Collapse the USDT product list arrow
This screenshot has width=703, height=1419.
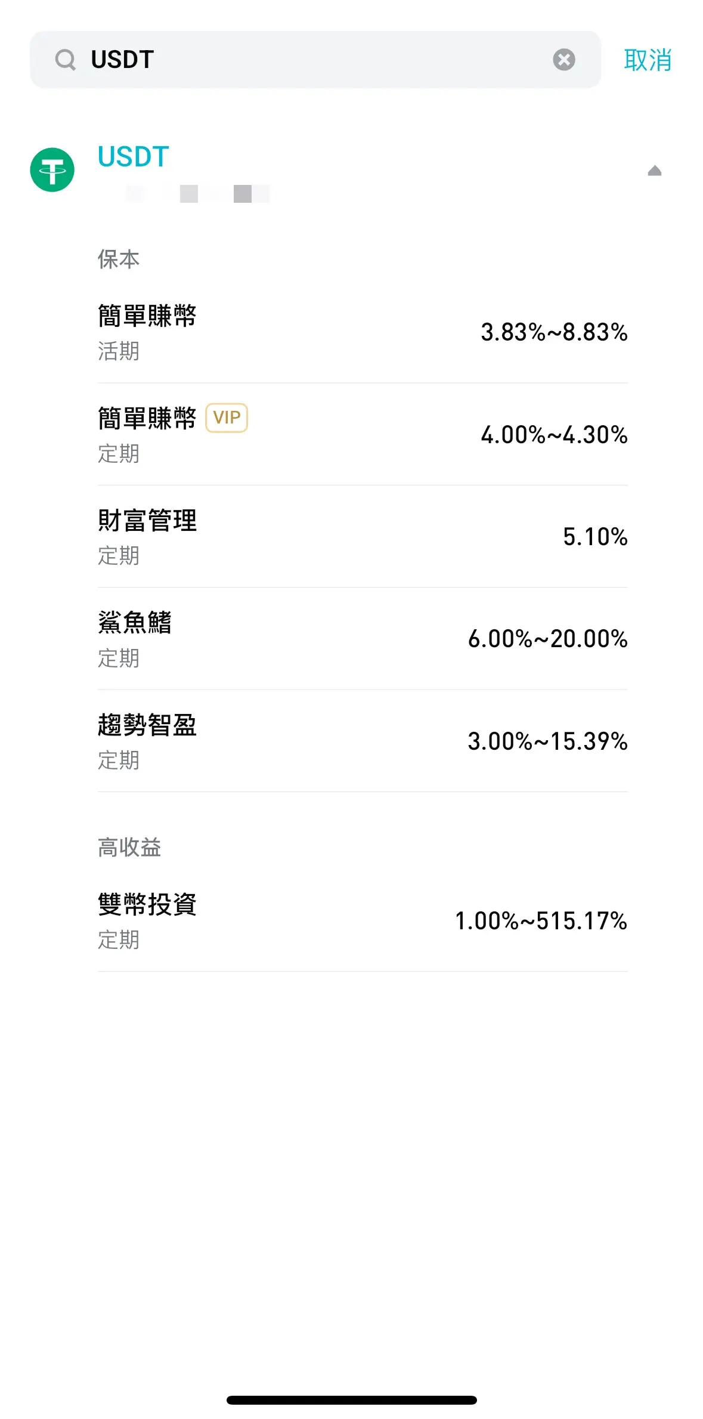click(654, 171)
